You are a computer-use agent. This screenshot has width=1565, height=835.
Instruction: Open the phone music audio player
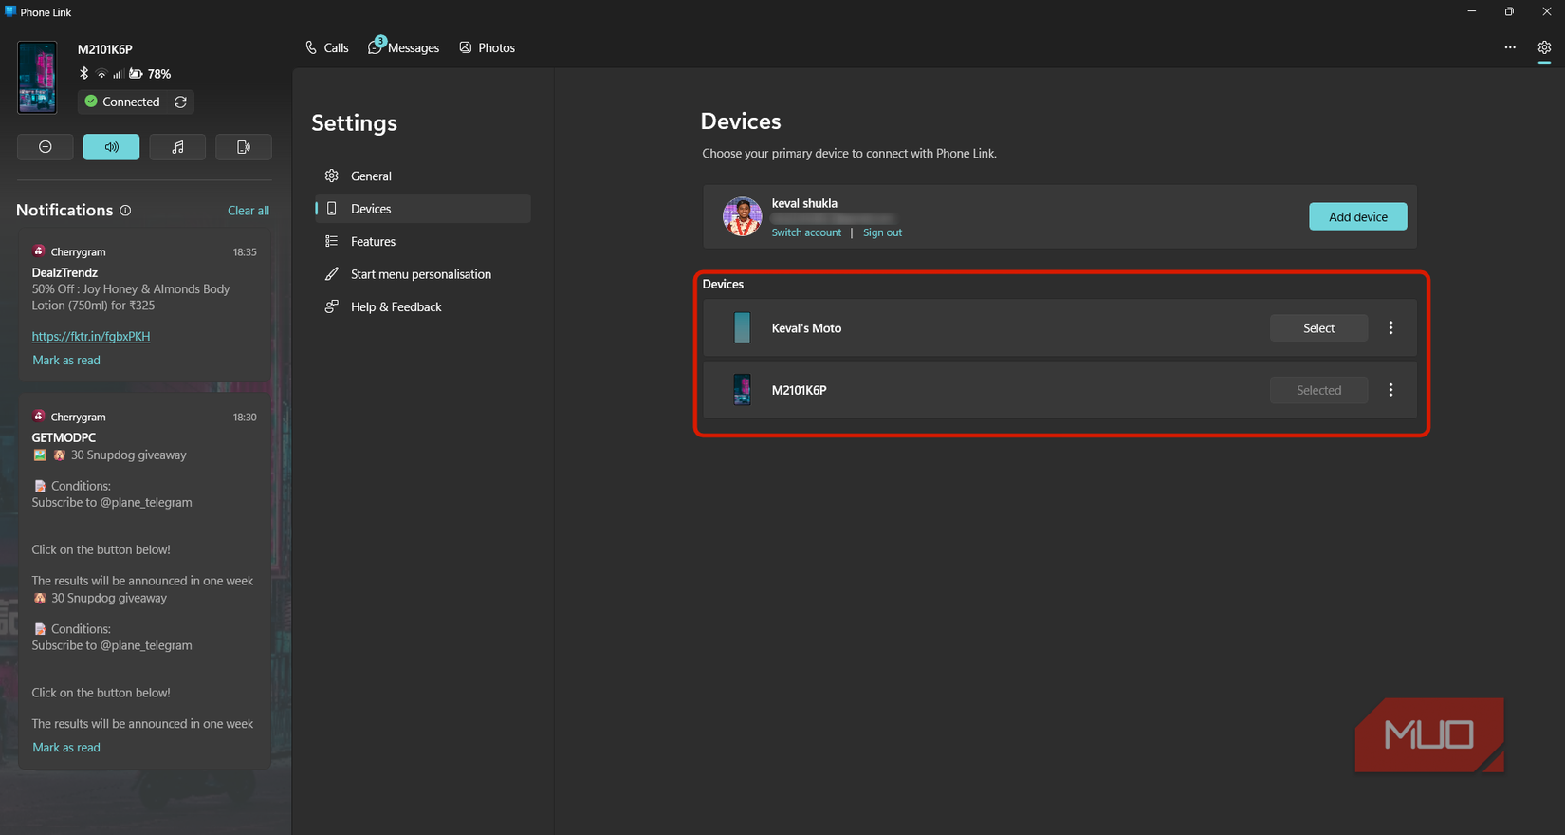point(177,147)
